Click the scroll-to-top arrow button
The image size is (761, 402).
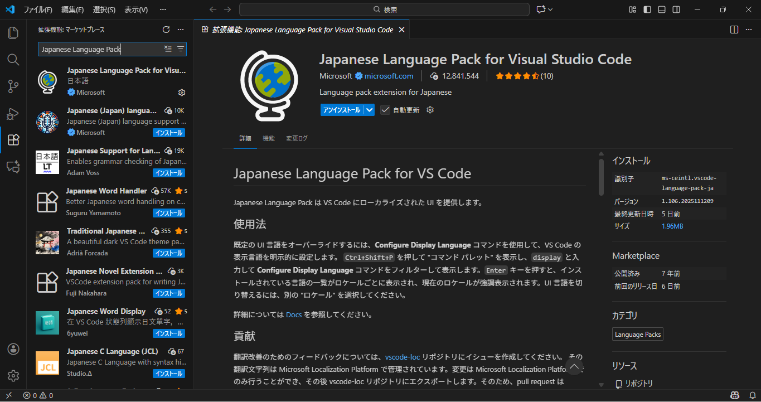pyautogui.click(x=575, y=366)
